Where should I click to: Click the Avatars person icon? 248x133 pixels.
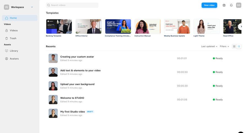coord(7,59)
